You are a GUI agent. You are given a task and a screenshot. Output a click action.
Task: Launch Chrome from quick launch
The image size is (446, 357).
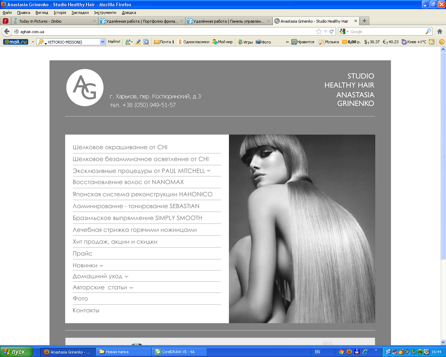click(341, 352)
